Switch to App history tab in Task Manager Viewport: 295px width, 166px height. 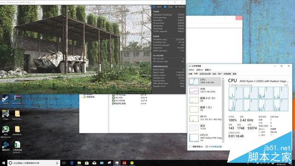205,74
